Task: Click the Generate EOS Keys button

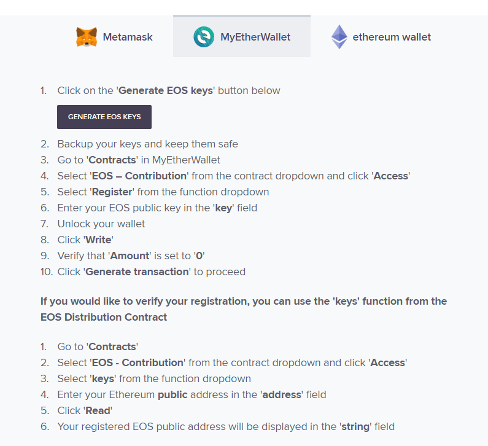Action: pyautogui.click(x=104, y=117)
